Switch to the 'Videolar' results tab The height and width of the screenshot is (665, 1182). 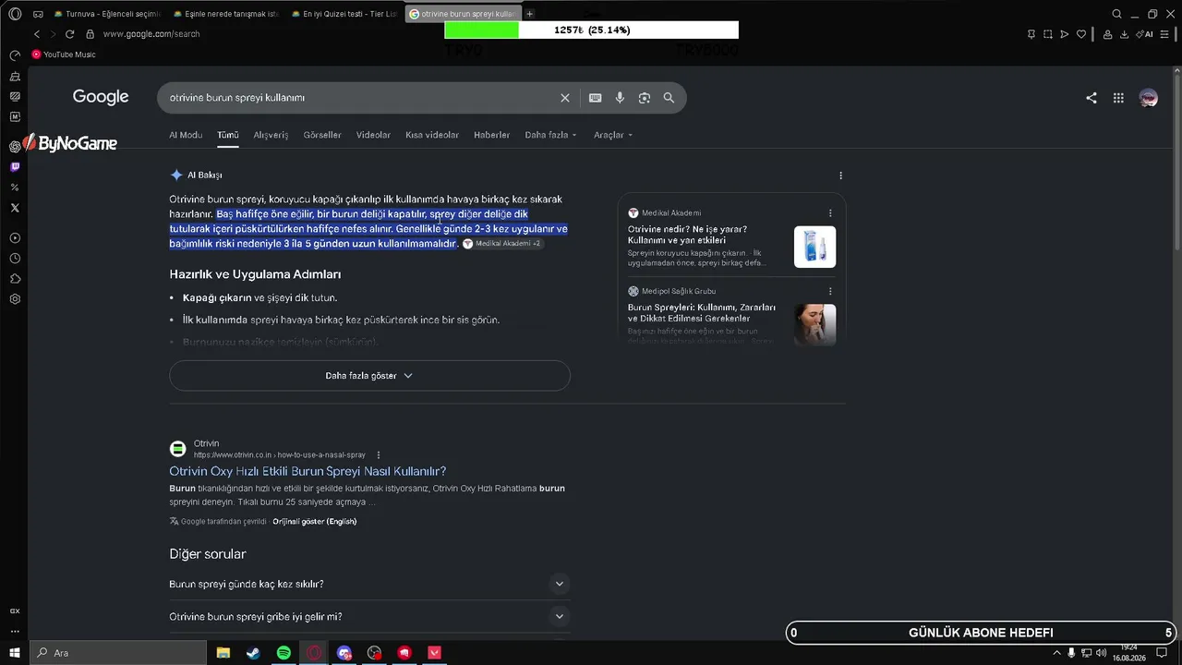click(373, 135)
